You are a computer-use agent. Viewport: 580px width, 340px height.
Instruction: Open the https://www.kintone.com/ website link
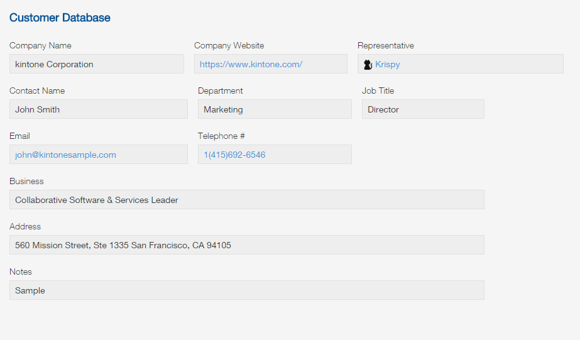click(x=251, y=64)
